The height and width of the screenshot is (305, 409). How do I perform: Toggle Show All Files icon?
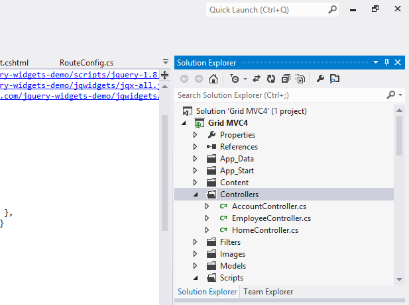[300, 79]
